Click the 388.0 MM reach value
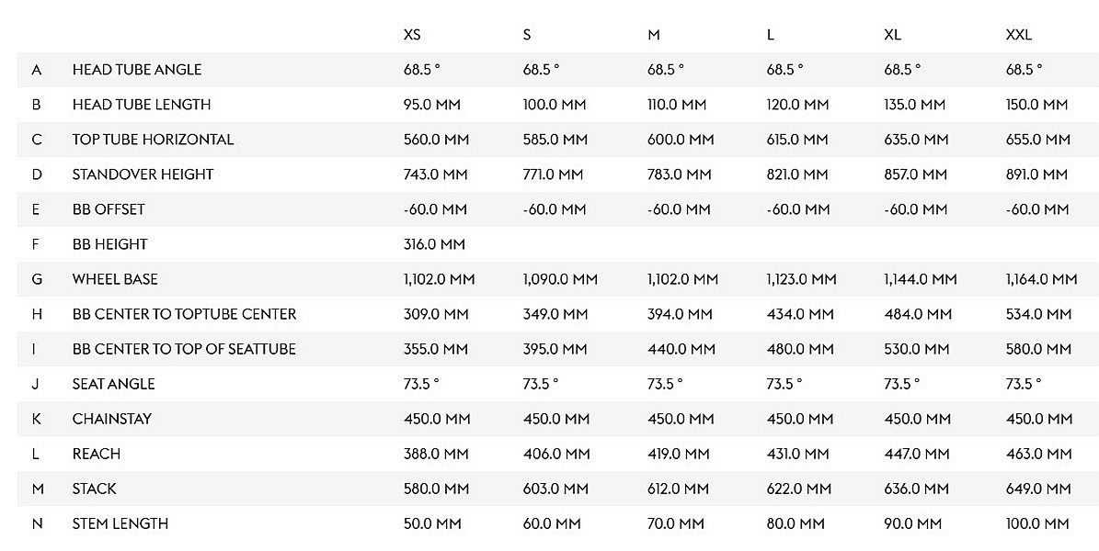Viewport: 1099px width, 551px height. click(x=436, y=454)
